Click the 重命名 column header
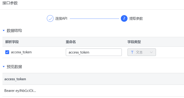This screenshot has width=184, height=98. [71, 42]
